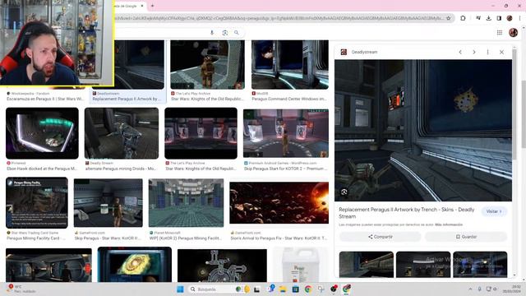Viewport: 526px width, 296px height.
Task: Show next image in preview panel
Action: tap(474, 52)
